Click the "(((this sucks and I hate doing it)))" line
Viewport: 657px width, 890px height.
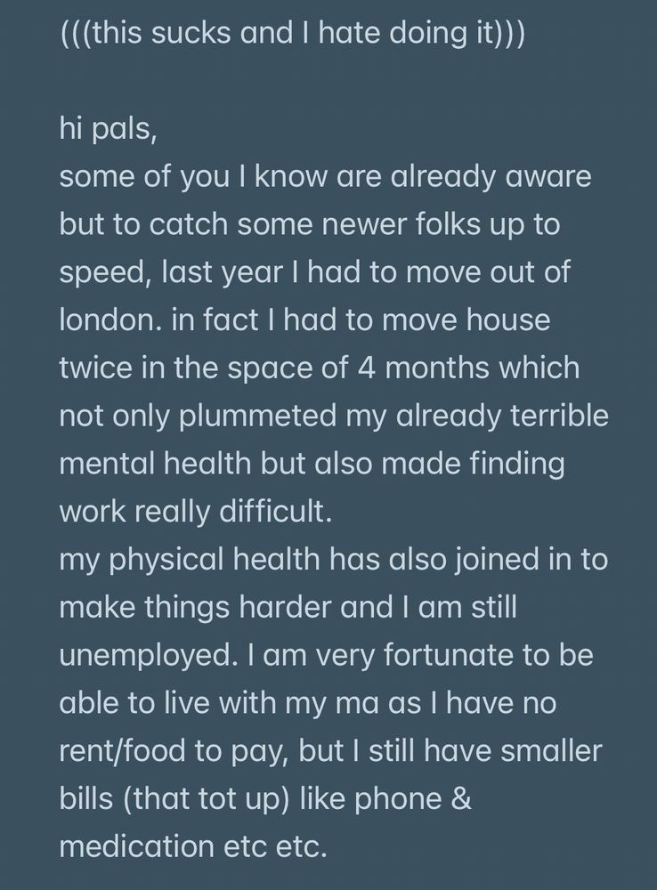pyautogui.click(x=292, y=33)
